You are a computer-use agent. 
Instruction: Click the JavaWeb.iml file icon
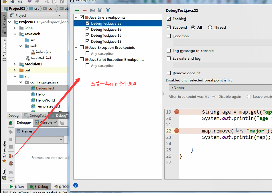[27, 58]
